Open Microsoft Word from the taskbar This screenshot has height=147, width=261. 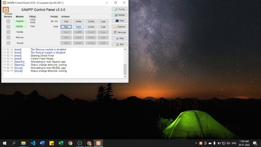click(42, 143)
